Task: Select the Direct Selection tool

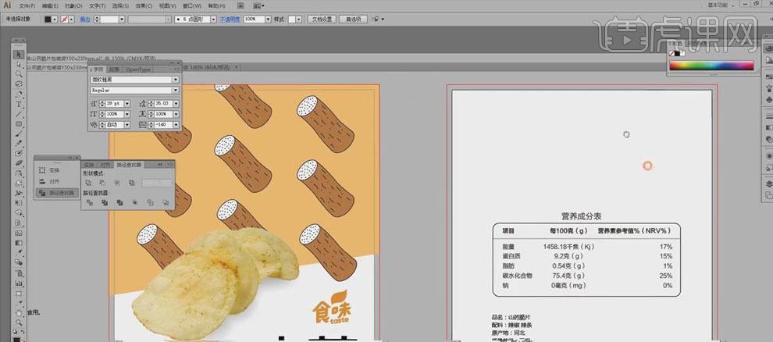Action: click(19, 65)
